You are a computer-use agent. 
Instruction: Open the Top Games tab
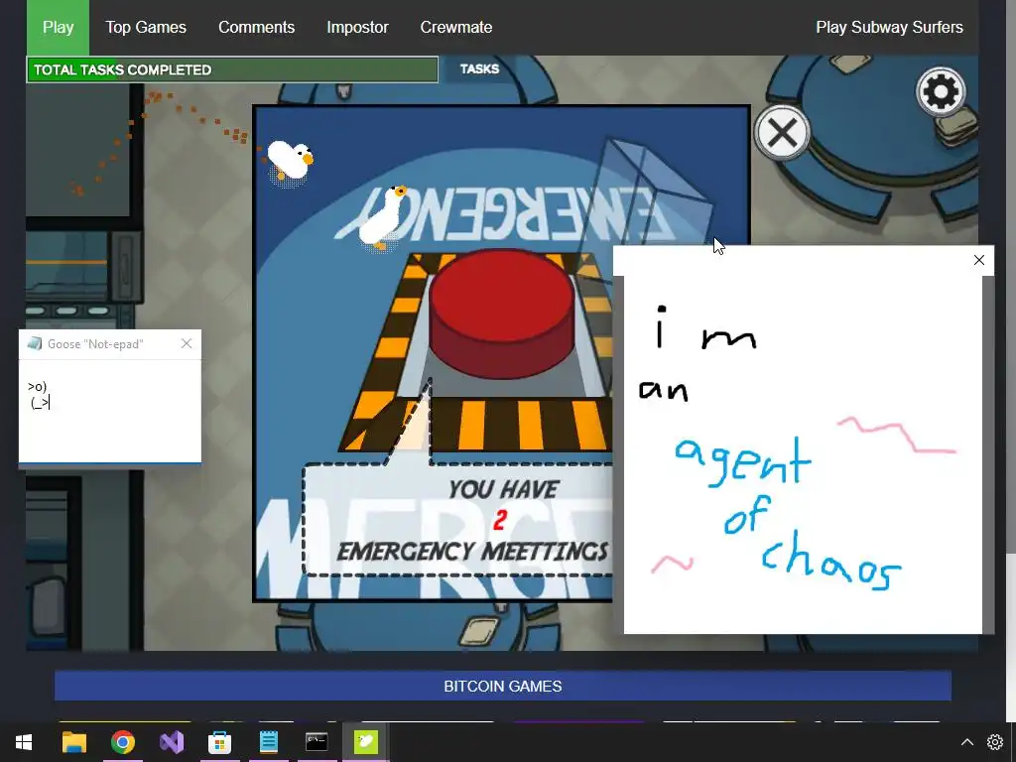(x=146, y=27)
